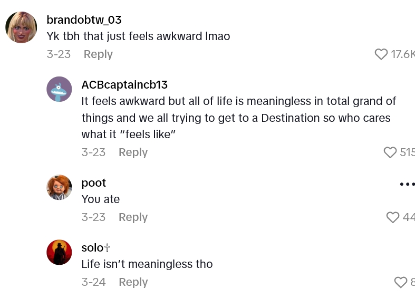The width and height of the screenshot is (415, 298).
Task: Like brandobtw_03's comment with the heart
Action: pos(381,54)
